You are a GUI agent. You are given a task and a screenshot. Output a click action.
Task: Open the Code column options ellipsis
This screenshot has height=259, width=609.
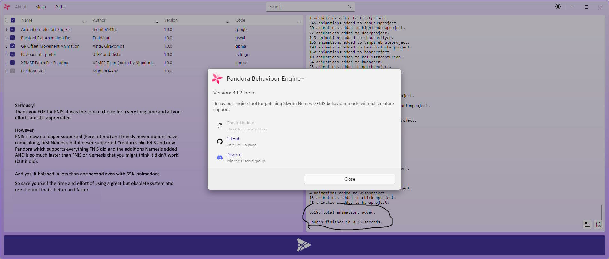pos(299,22)
